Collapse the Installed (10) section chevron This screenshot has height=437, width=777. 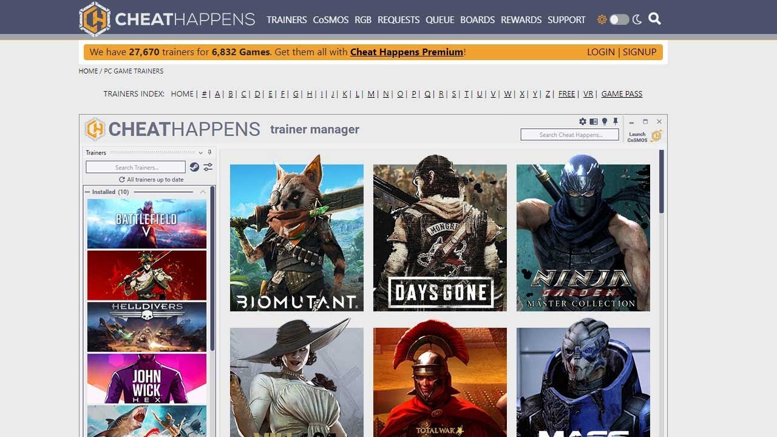click(203, 192)
